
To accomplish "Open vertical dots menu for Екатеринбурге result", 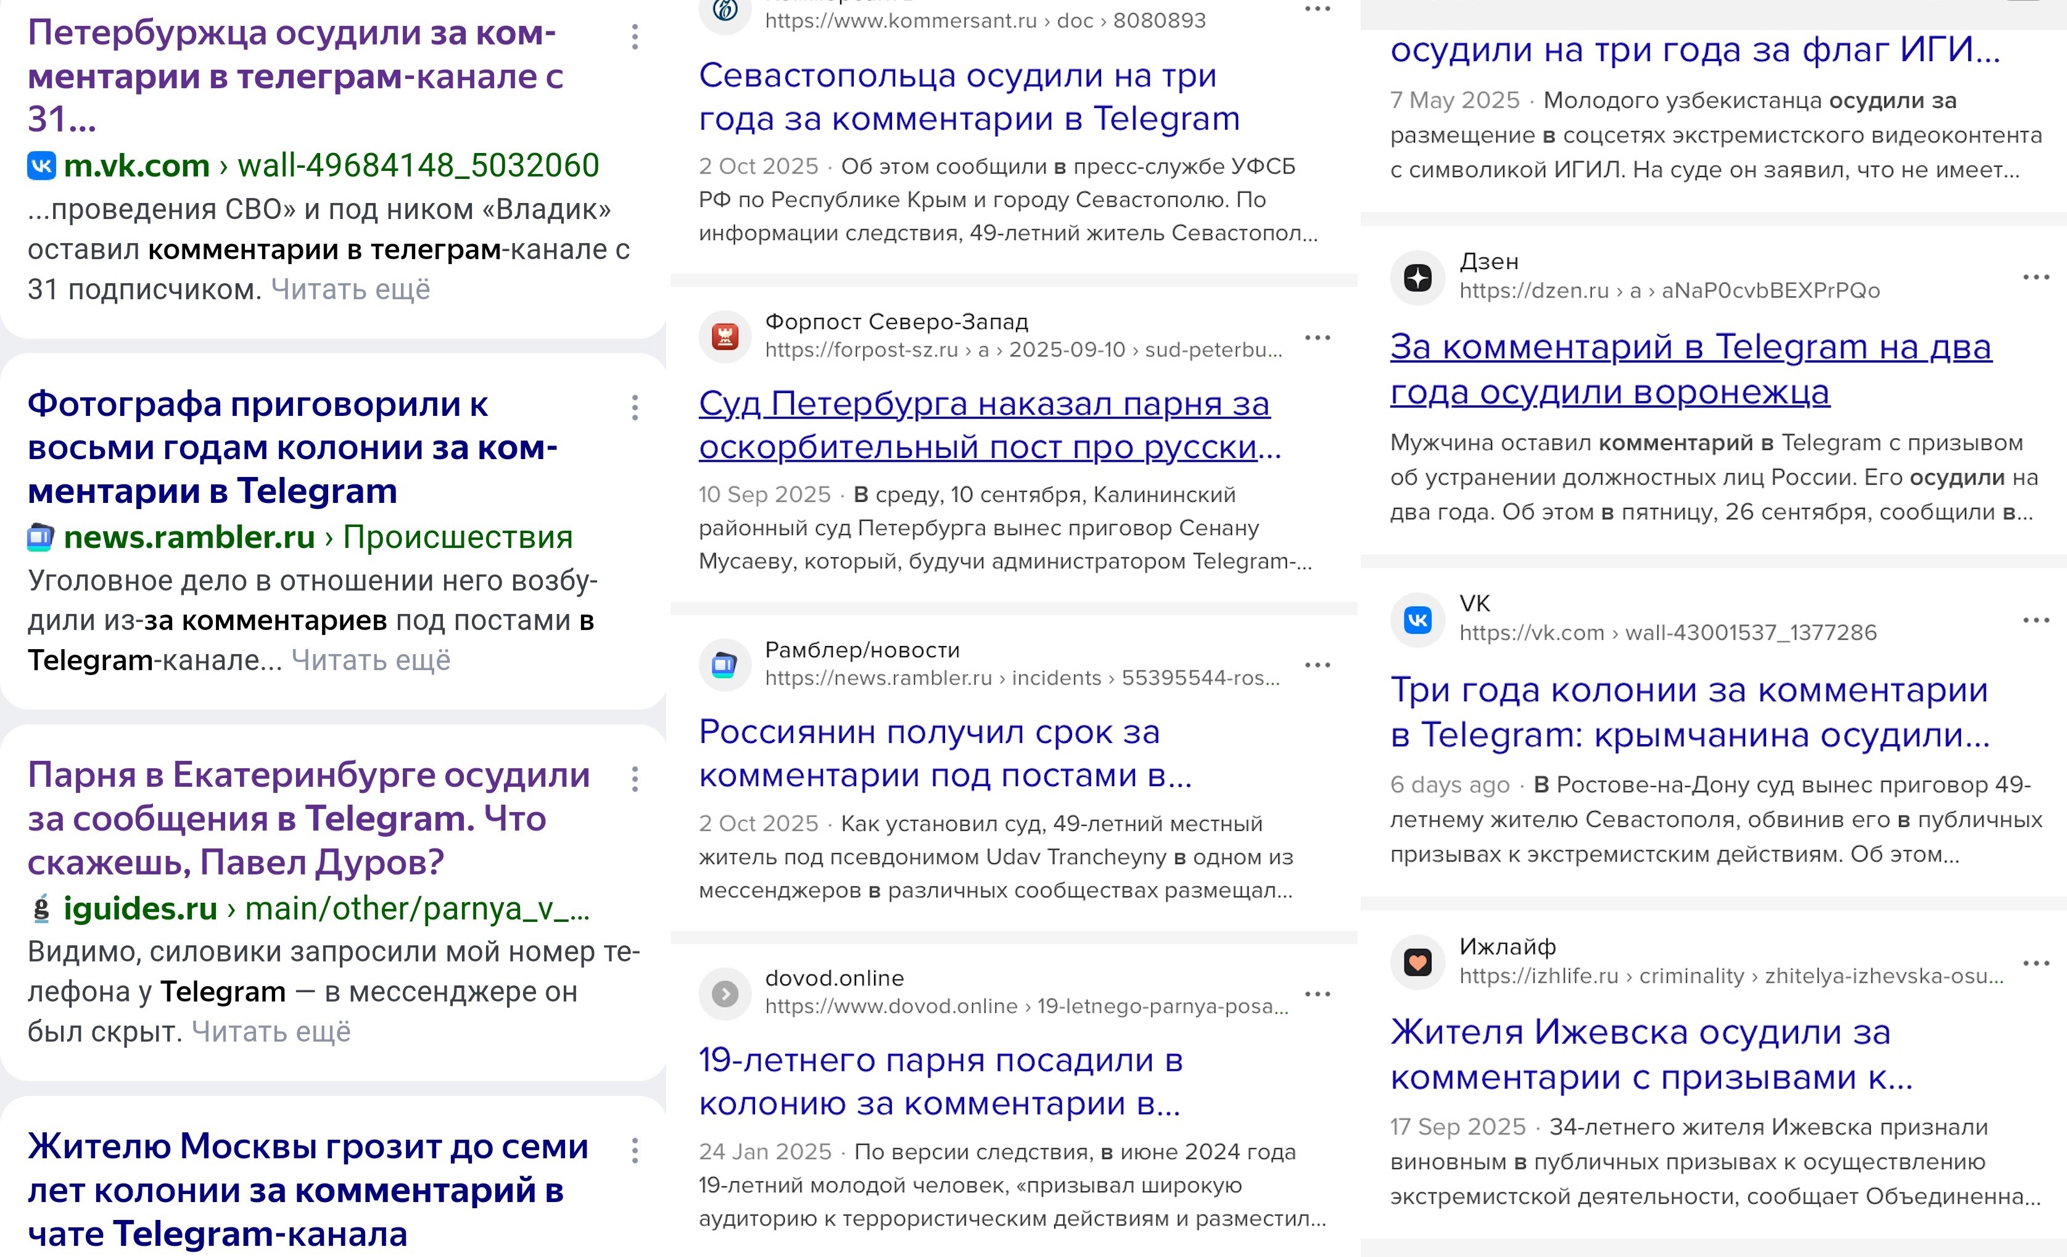I will click(x=635, y=779).
